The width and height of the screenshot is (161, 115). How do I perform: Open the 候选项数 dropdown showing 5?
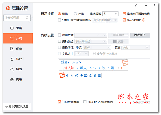[x=110, y=14]
